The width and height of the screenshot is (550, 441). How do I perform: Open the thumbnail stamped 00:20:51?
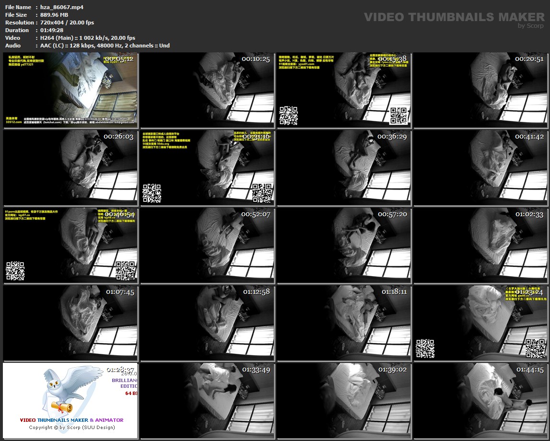tap(480, 90)
